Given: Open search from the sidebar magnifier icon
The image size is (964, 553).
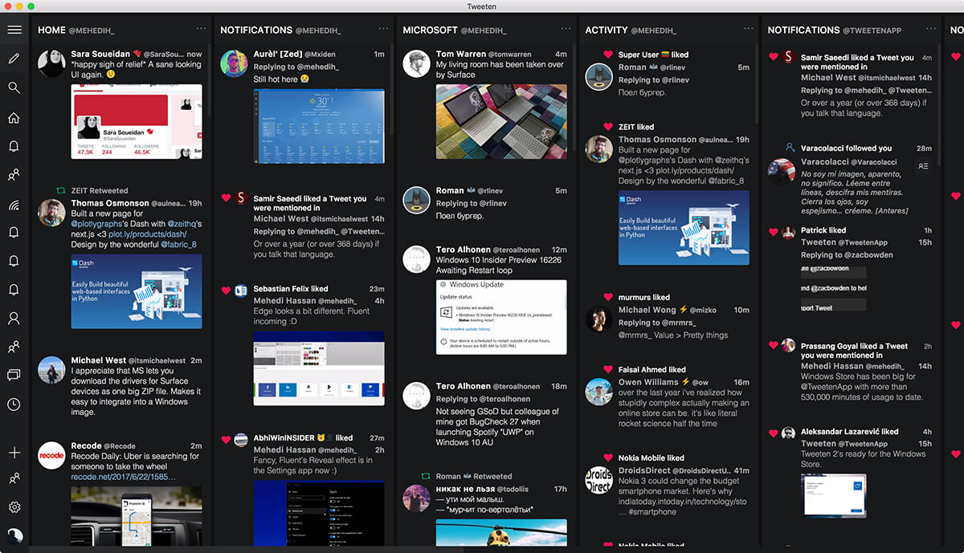Looking at the screenshot, I should pyautogui.click(x=14, y=87).
